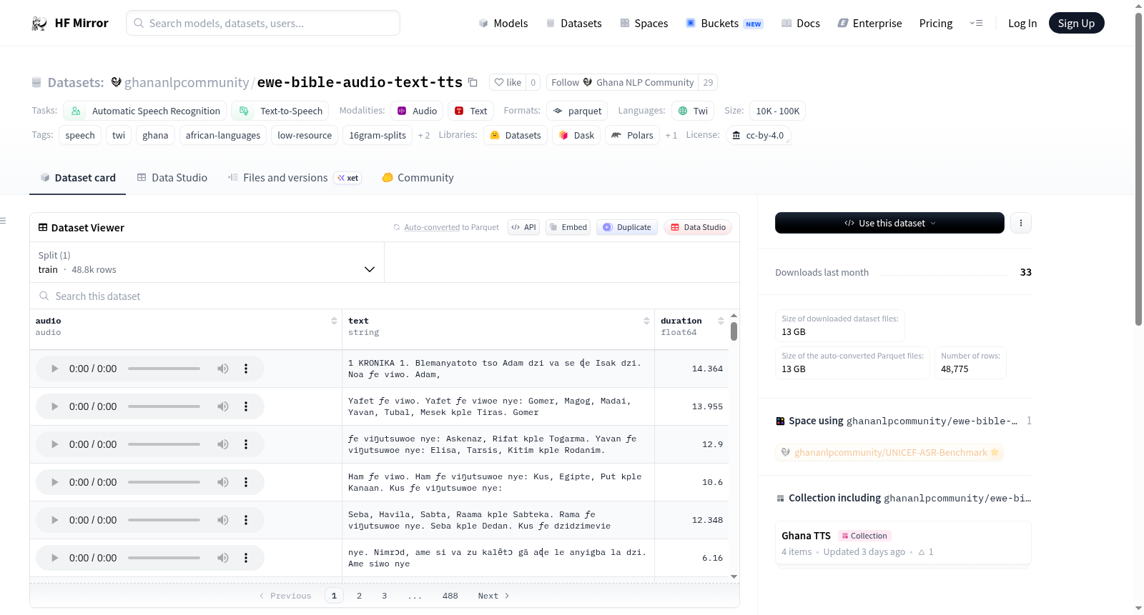Copy dataset name with the copy icon
The height and width of the screenshot is (615, 1144).
click(473, 82)
